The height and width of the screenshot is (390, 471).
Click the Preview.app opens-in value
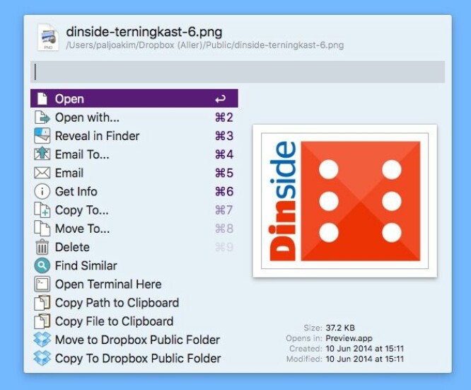point(349,338)
